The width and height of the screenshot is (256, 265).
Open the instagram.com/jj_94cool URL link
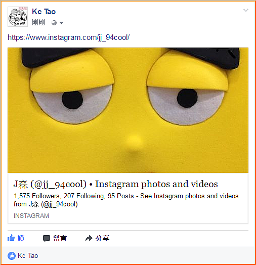(69, 37)
